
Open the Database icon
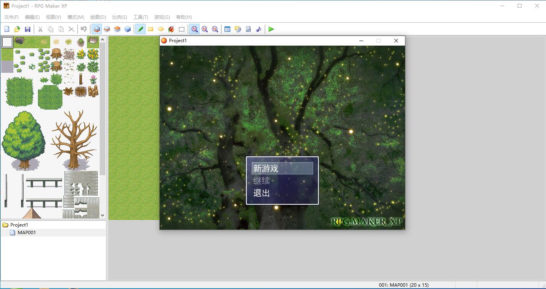pyautogui.click(x=228, y=29)
